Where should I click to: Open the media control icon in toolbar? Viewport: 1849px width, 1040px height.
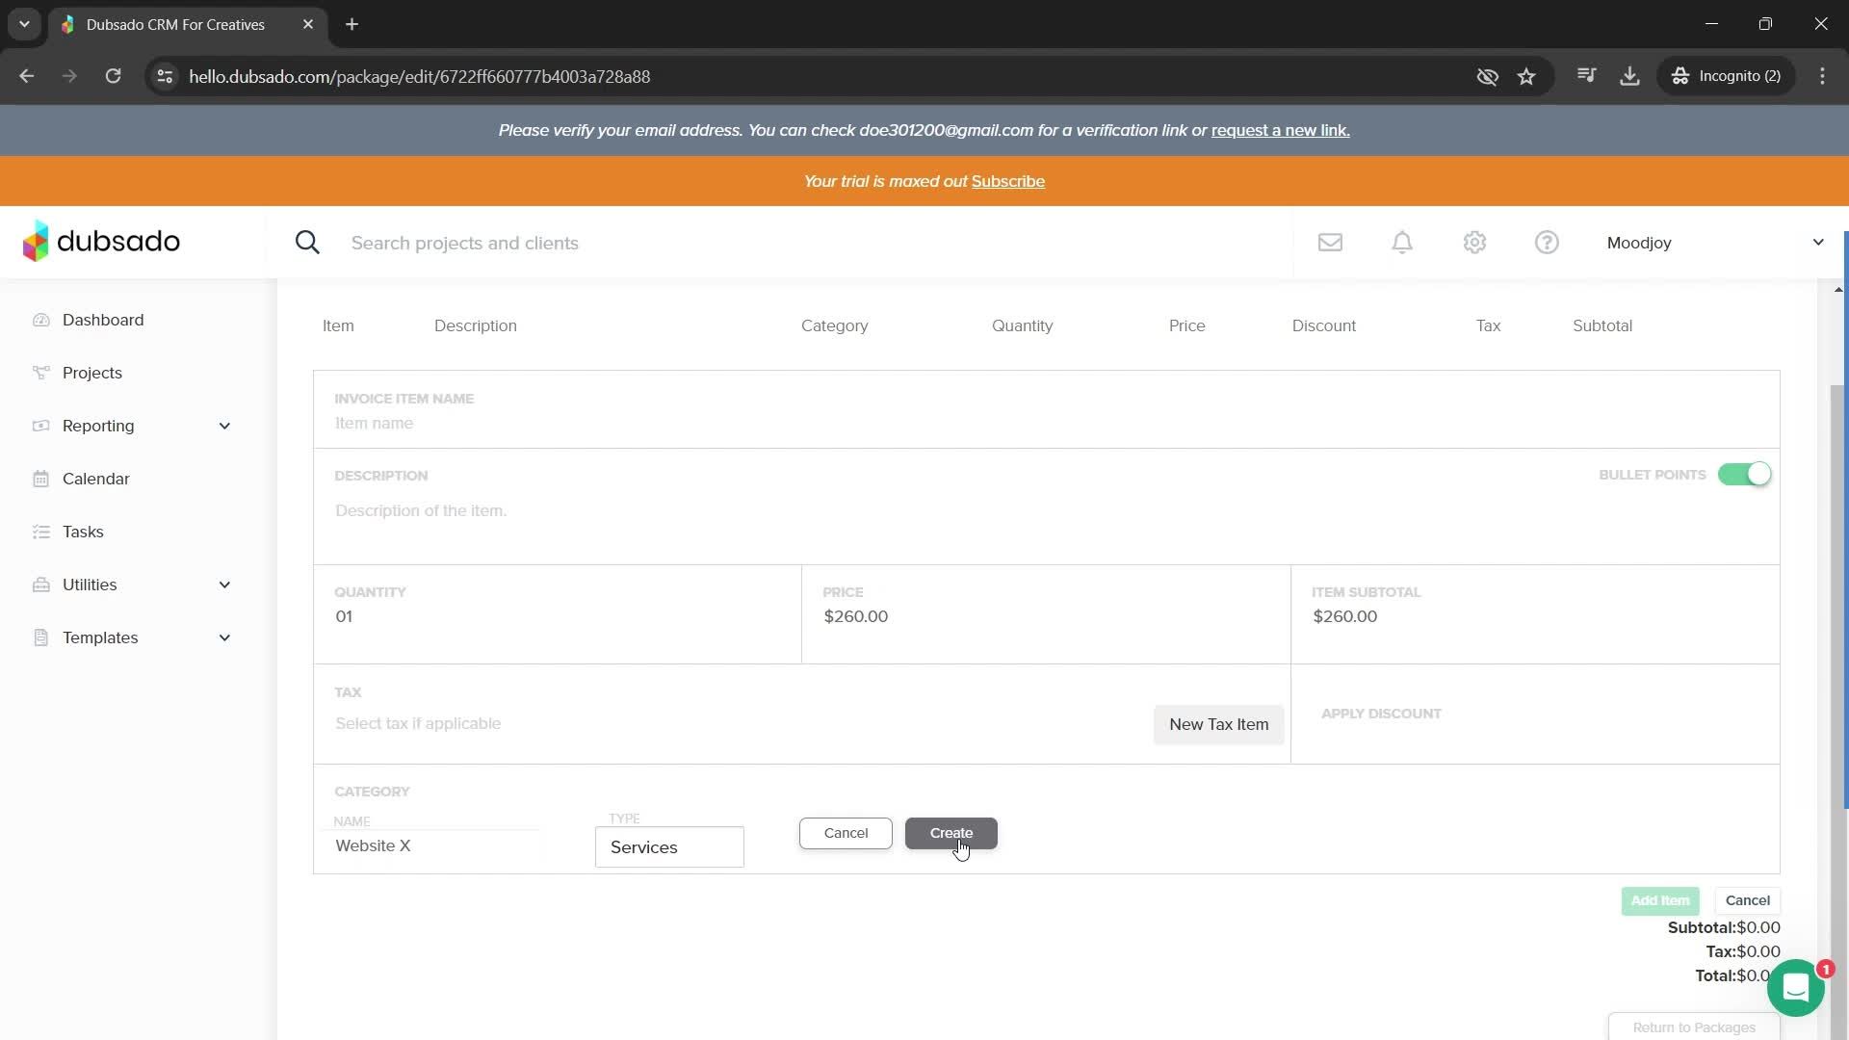(x=1587, y=76)
